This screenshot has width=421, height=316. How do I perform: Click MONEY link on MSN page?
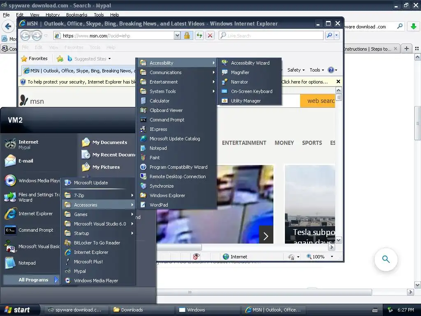[x=284, y=143]
